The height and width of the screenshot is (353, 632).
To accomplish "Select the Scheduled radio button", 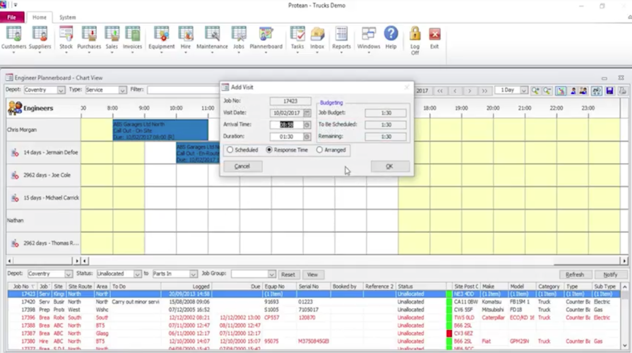I will (230, 150).
